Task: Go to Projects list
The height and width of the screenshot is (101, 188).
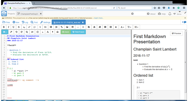Action: pyautogui.click(x=11, y=14)
